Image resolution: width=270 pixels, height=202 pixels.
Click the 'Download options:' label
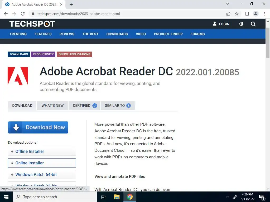point(23,142)
